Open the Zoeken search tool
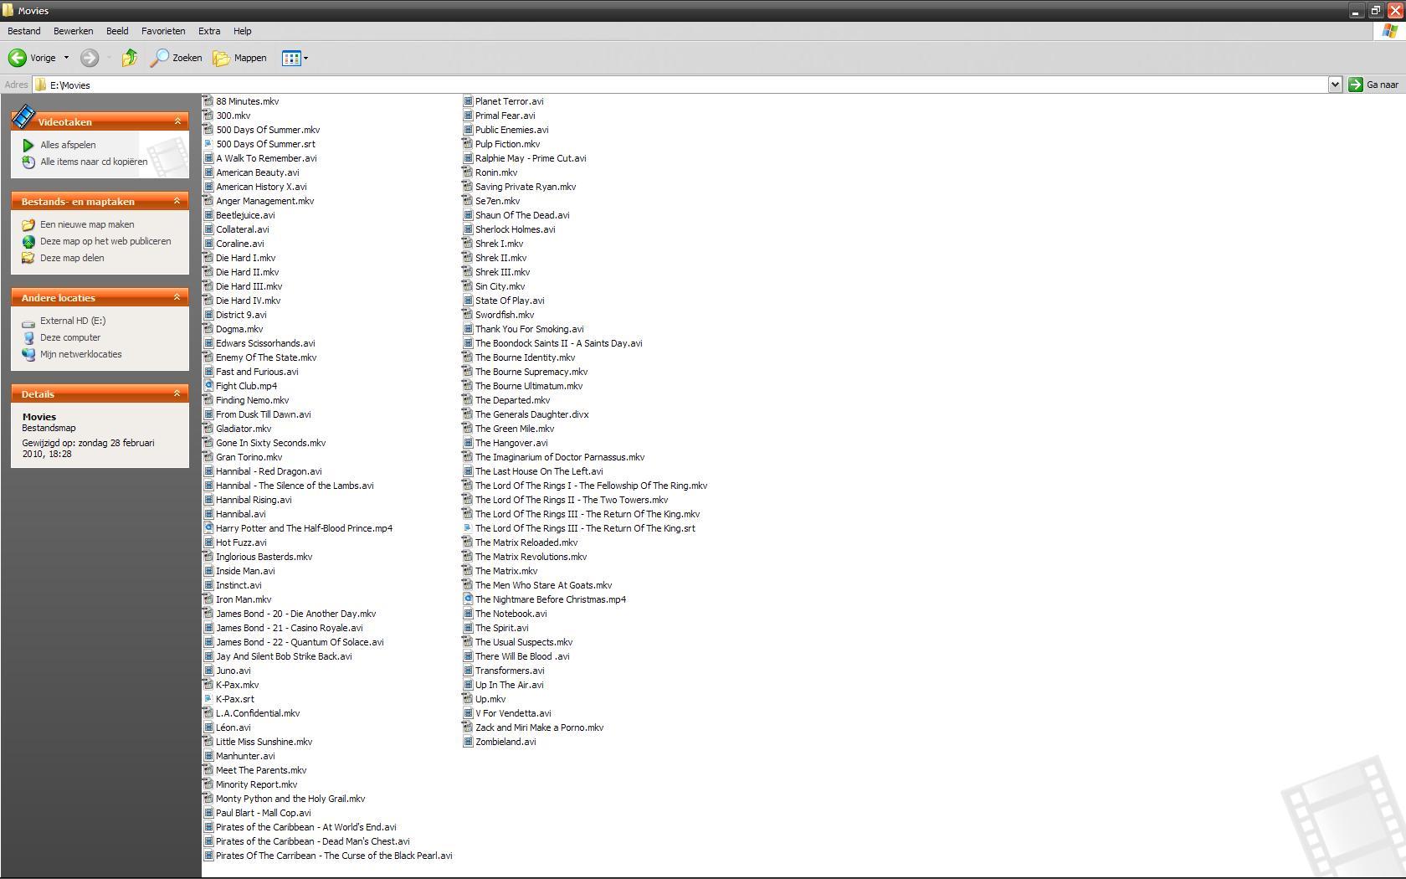Viewport: 1406px width, 879px height. point(176,58)
